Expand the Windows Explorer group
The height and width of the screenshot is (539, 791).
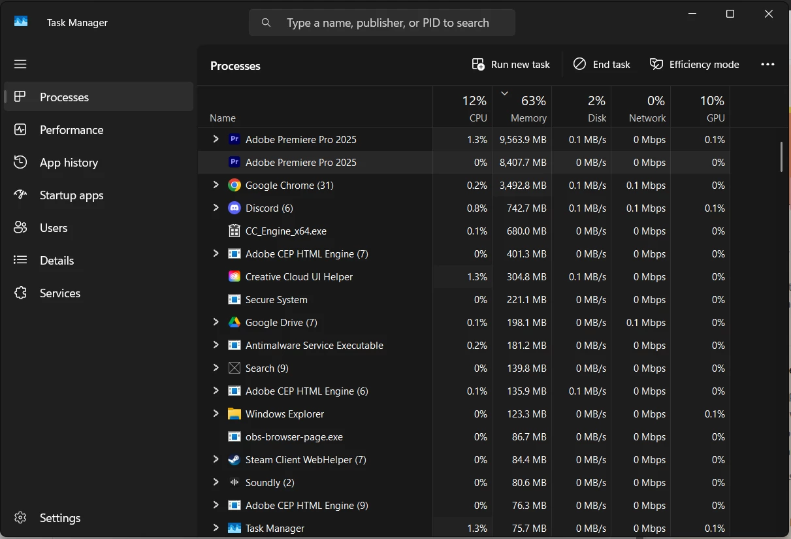click(216, 414)
